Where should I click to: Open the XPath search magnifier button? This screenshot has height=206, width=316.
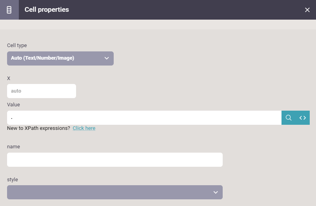(x=289, y=118)
